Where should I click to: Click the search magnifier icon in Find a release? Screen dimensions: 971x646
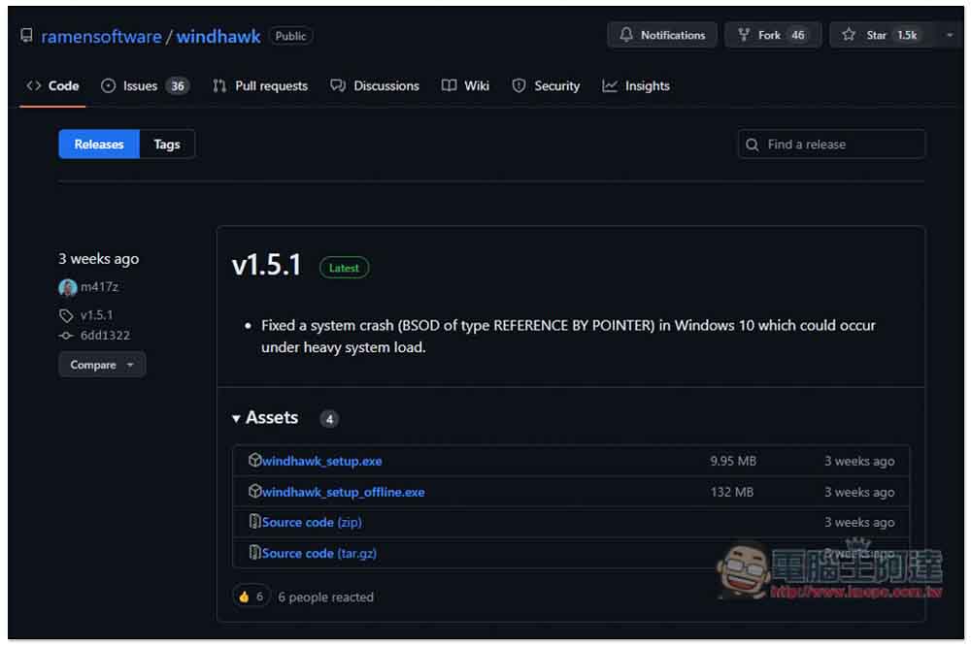(753, 145)
